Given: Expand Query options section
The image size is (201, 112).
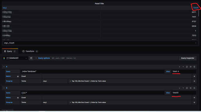Looking at the screenshot, I should click(x=44, y=58).
